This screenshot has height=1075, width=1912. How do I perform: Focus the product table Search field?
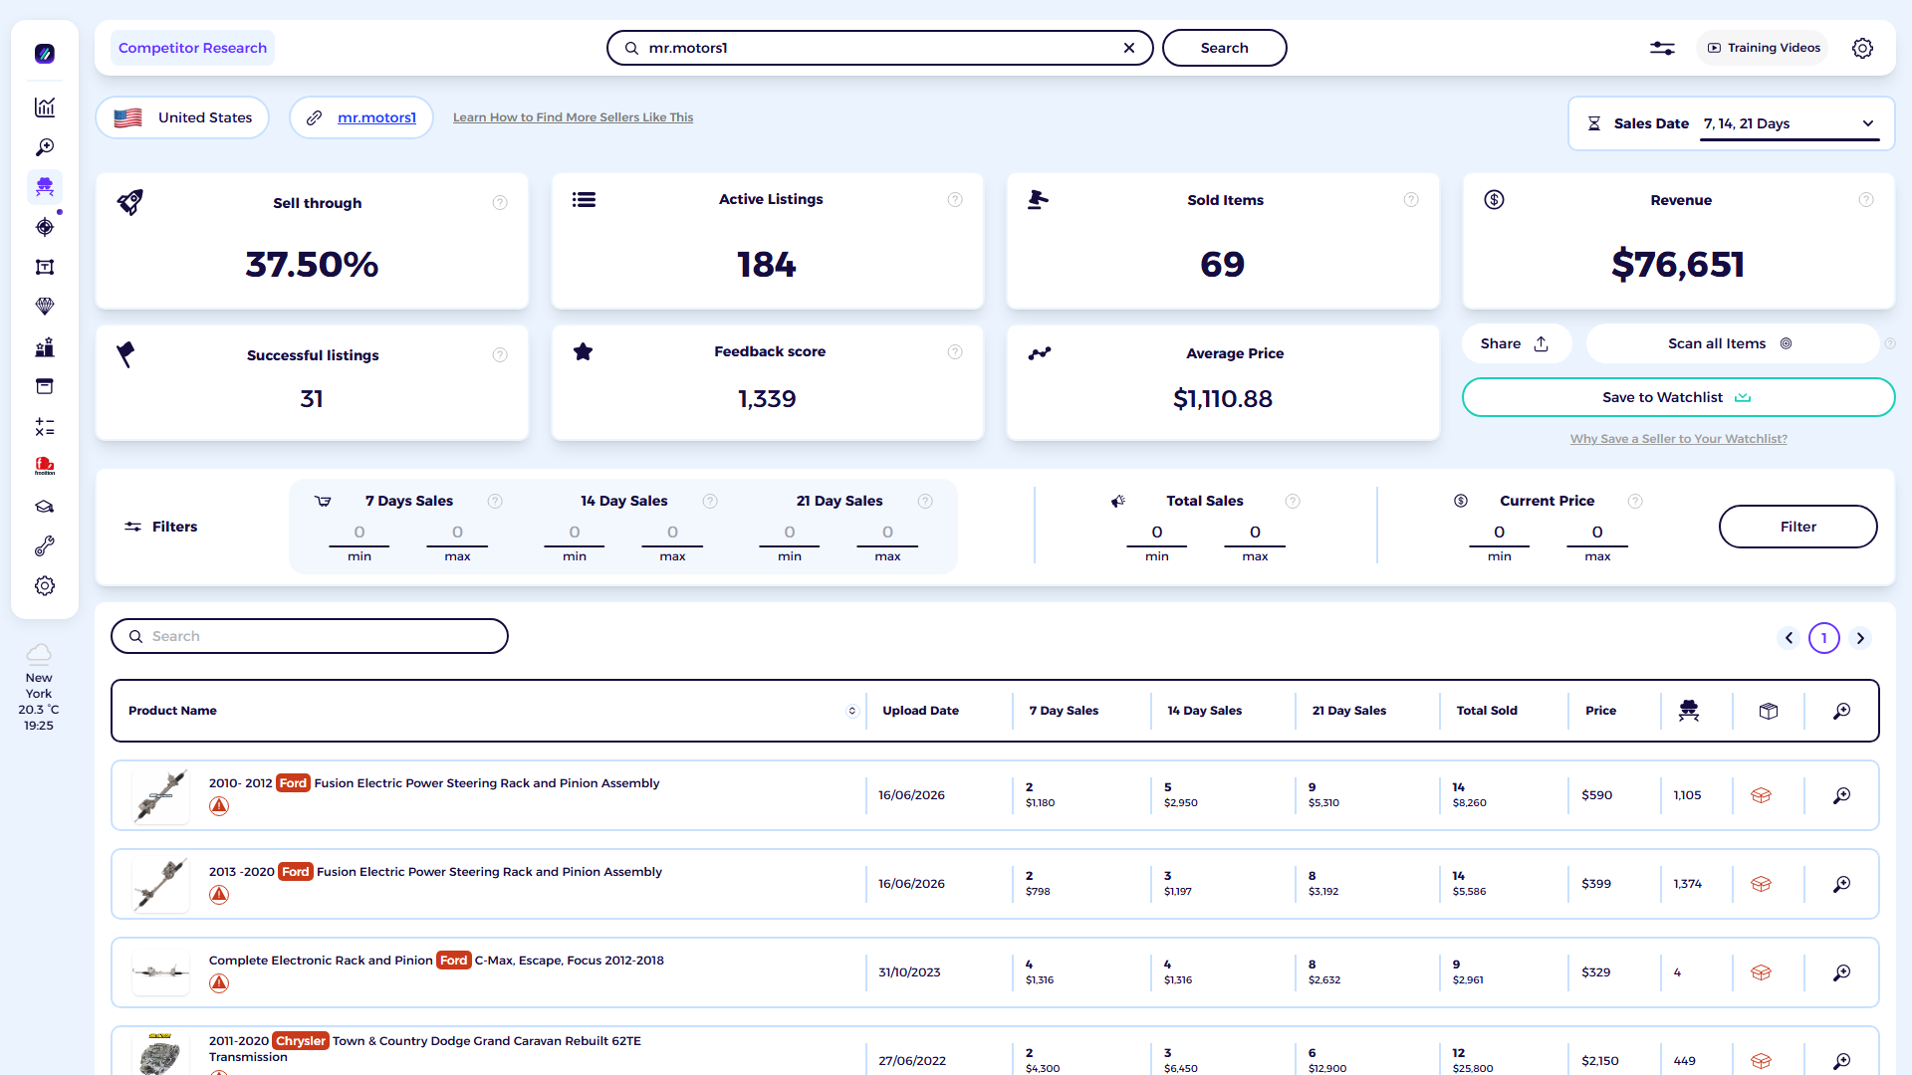point(310,636)
